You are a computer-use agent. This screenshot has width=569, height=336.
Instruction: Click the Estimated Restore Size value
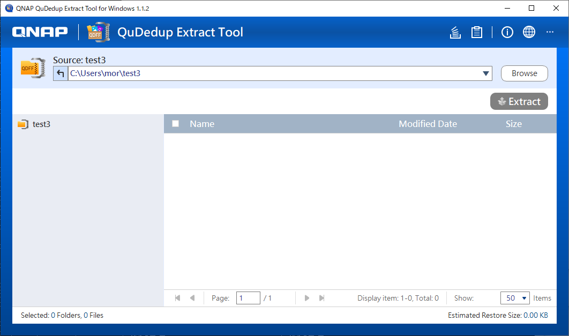coord(536,315)
